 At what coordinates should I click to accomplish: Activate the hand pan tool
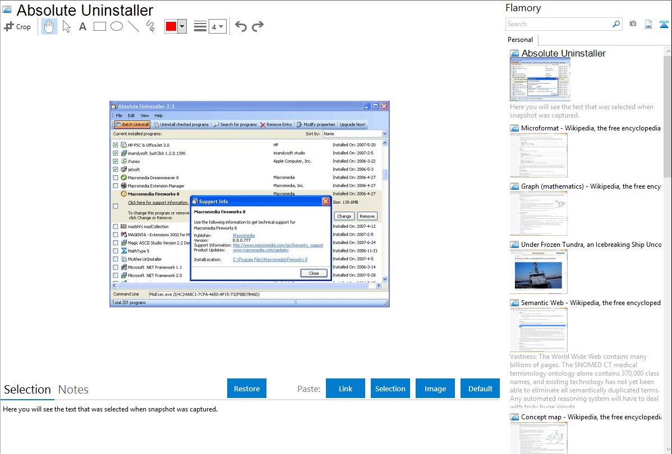[x=49, y=26]
